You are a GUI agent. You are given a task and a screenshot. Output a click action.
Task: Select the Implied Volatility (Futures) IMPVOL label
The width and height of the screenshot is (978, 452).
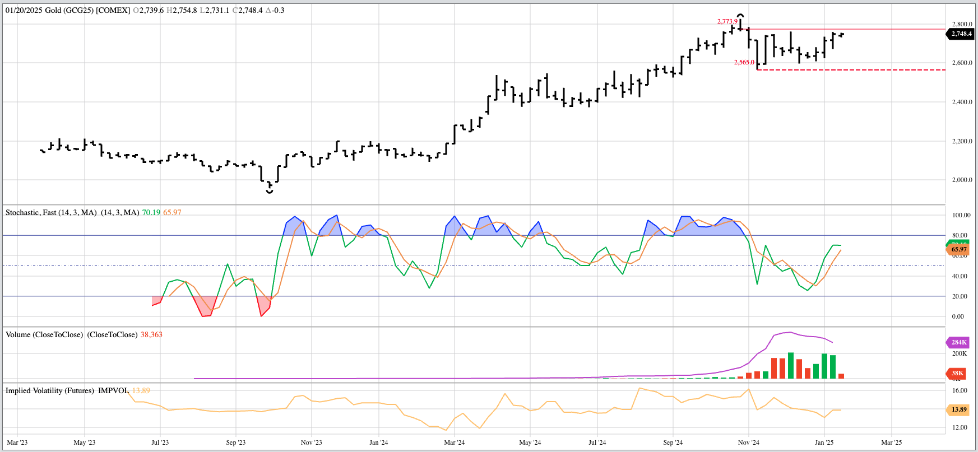[67, 390]
